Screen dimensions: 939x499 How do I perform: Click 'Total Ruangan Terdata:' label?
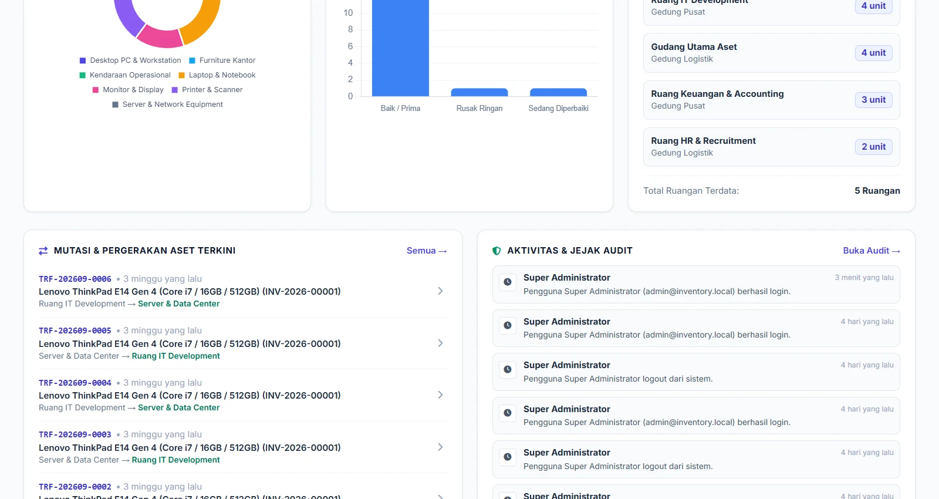(691, 191)
